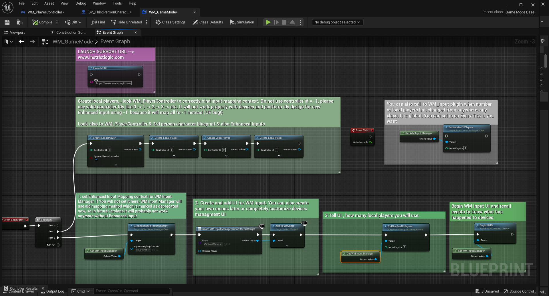Screen dimensions: 549x296
Task: Click the Save icon in the toolbar
Action: [7, 22]
